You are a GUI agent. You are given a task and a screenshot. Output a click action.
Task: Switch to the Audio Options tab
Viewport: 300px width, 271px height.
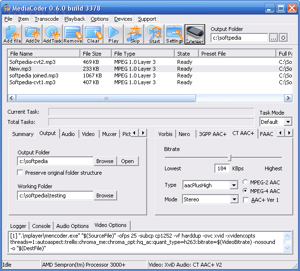pyautogui.click(x=73, y=226)
